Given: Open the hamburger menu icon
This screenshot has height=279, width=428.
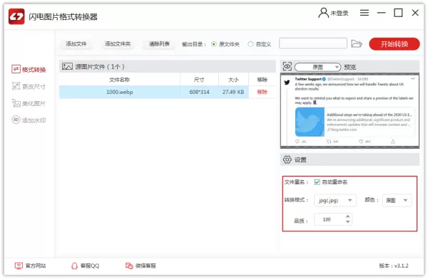Looking at the screenshot, I should [364, 13].
